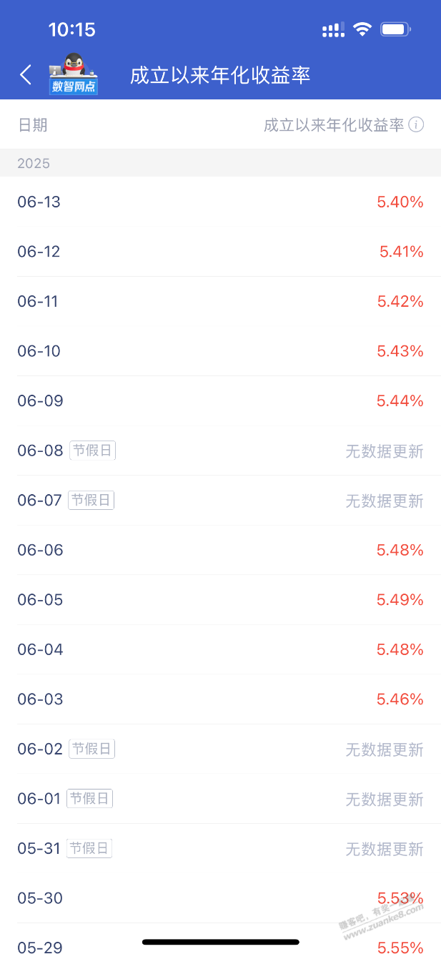This screenshot has width=441, height=954.
Task: Select the 06-13 row
Action: click(x=220, y=202)
